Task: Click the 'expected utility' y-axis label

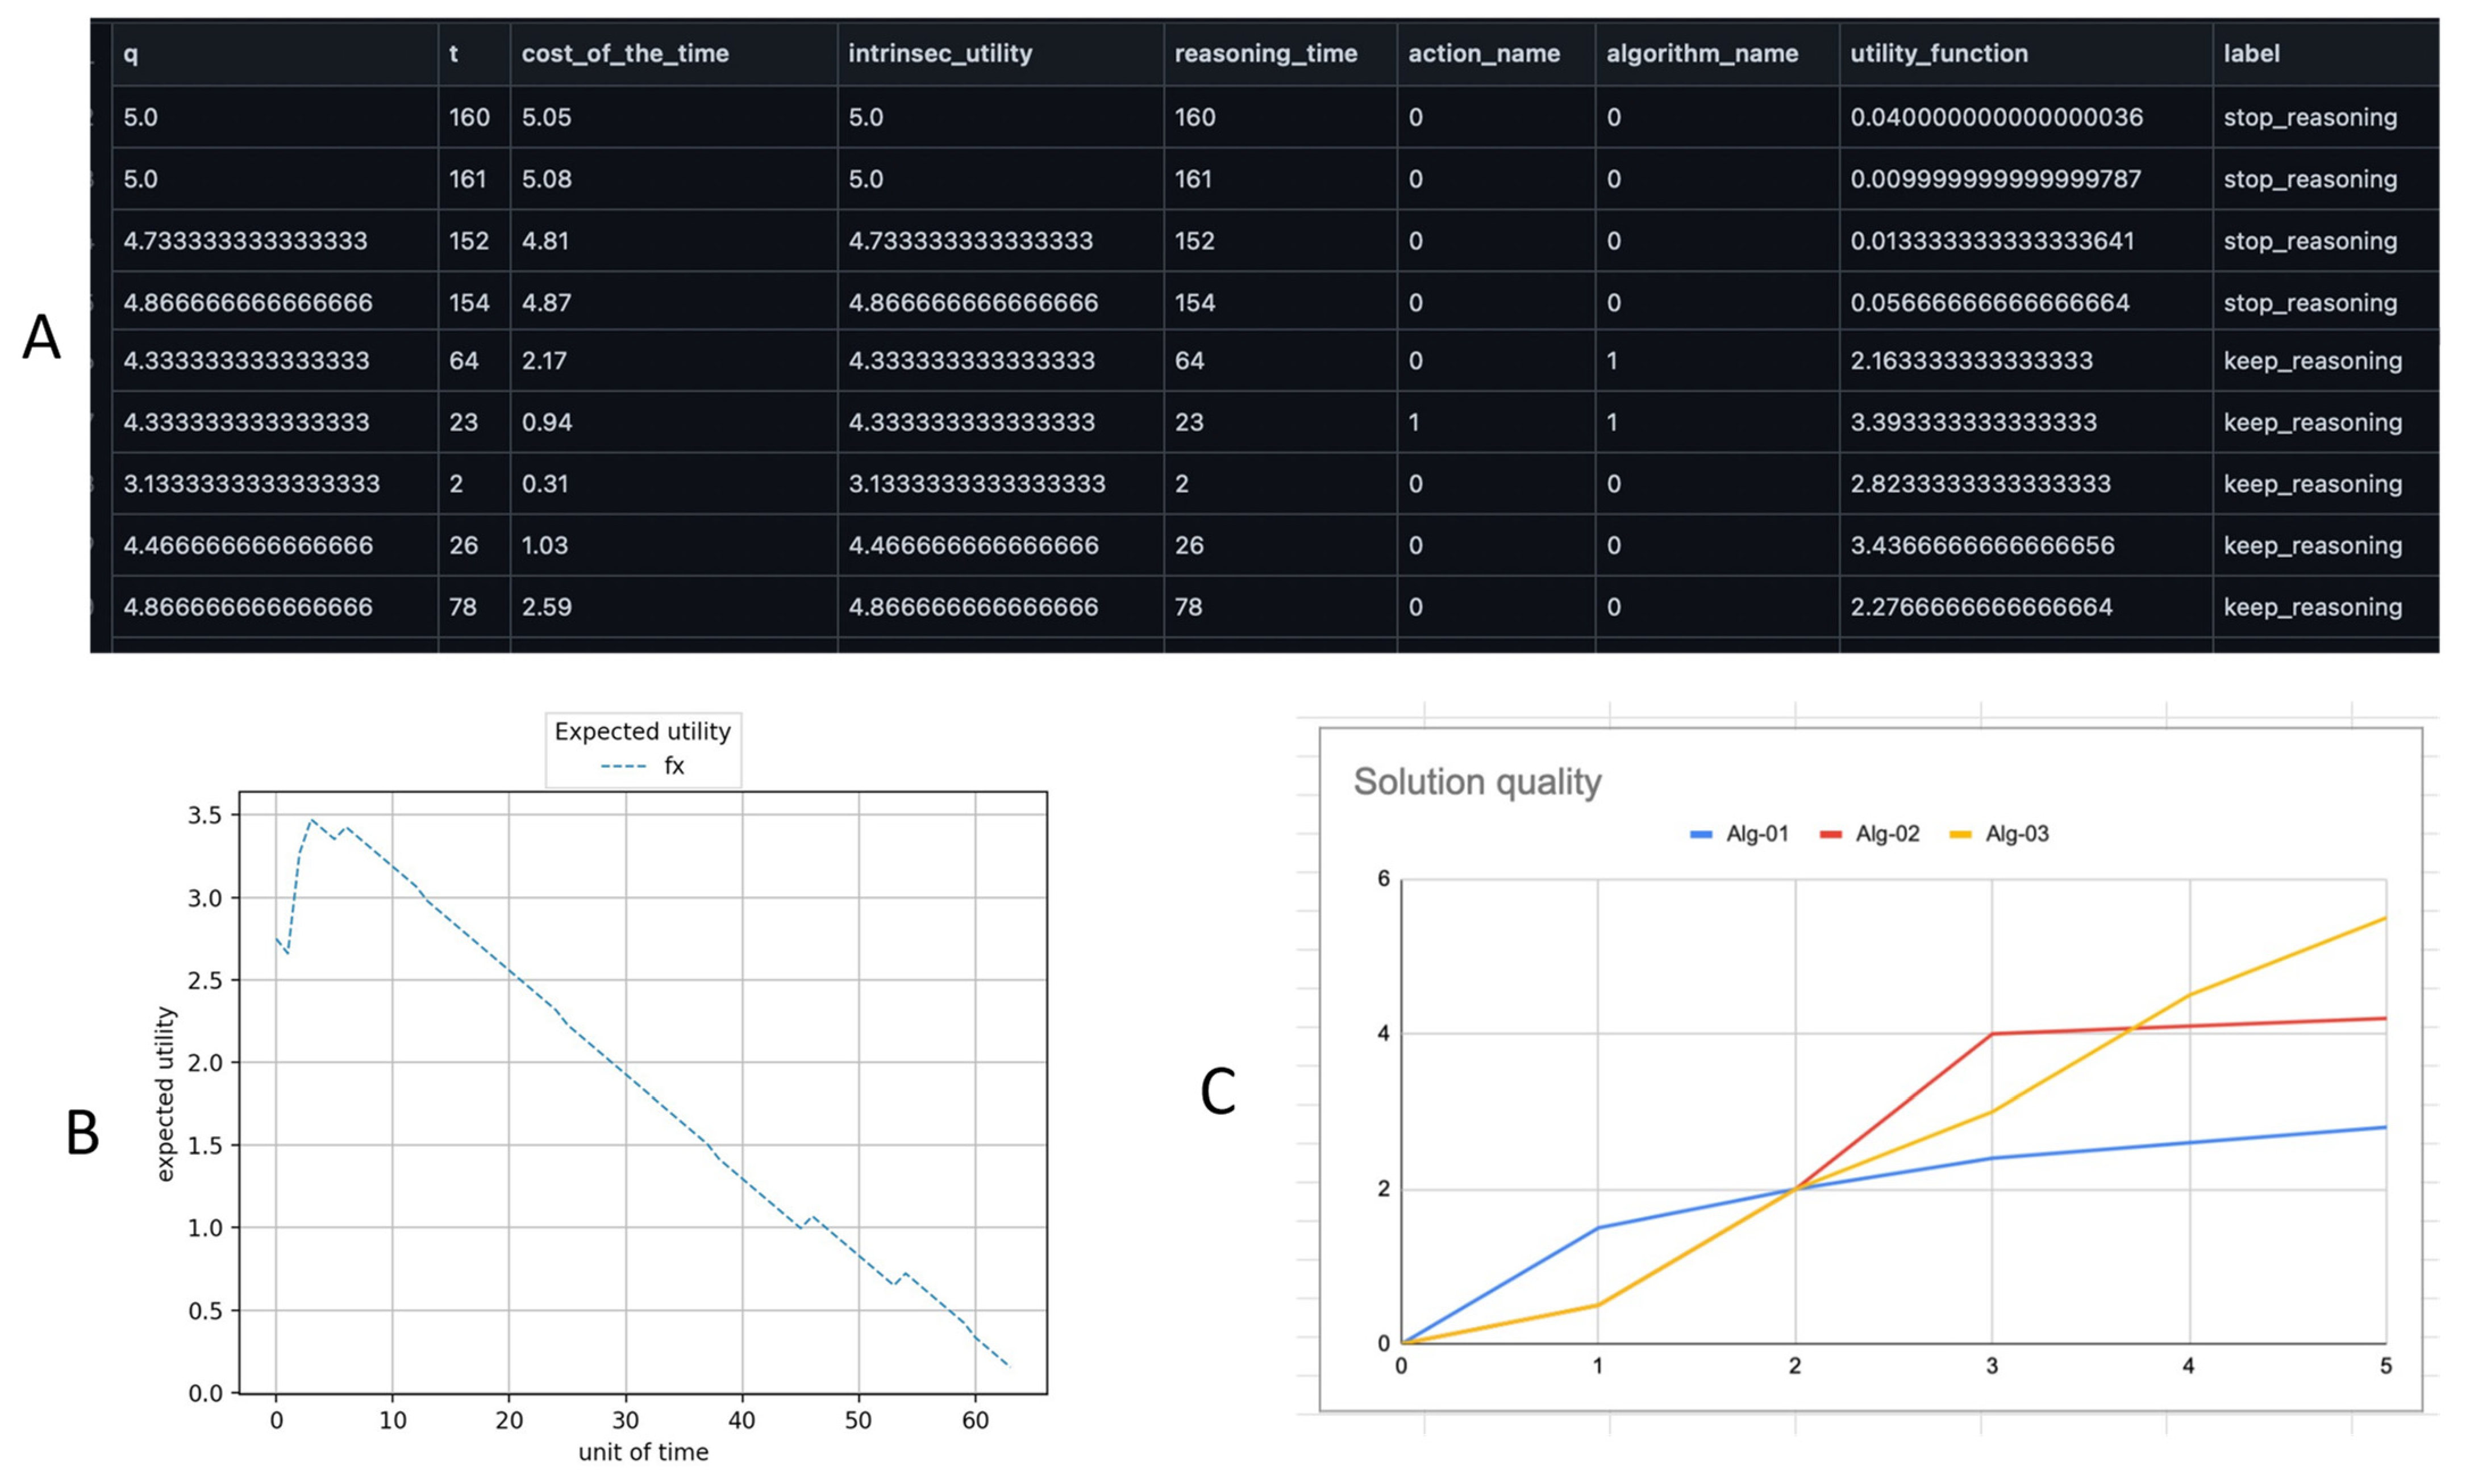Action: tap(166, 1094)
